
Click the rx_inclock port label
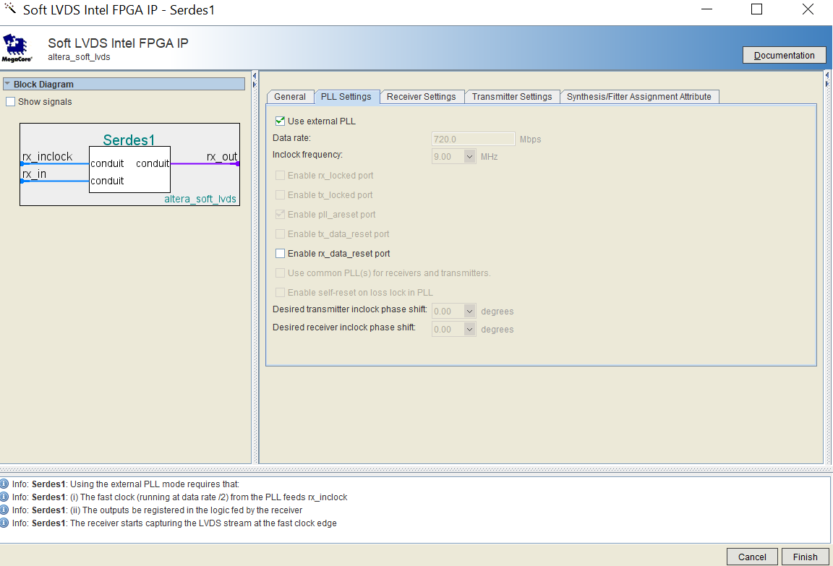pyautogui.click(x=47, y=157)
